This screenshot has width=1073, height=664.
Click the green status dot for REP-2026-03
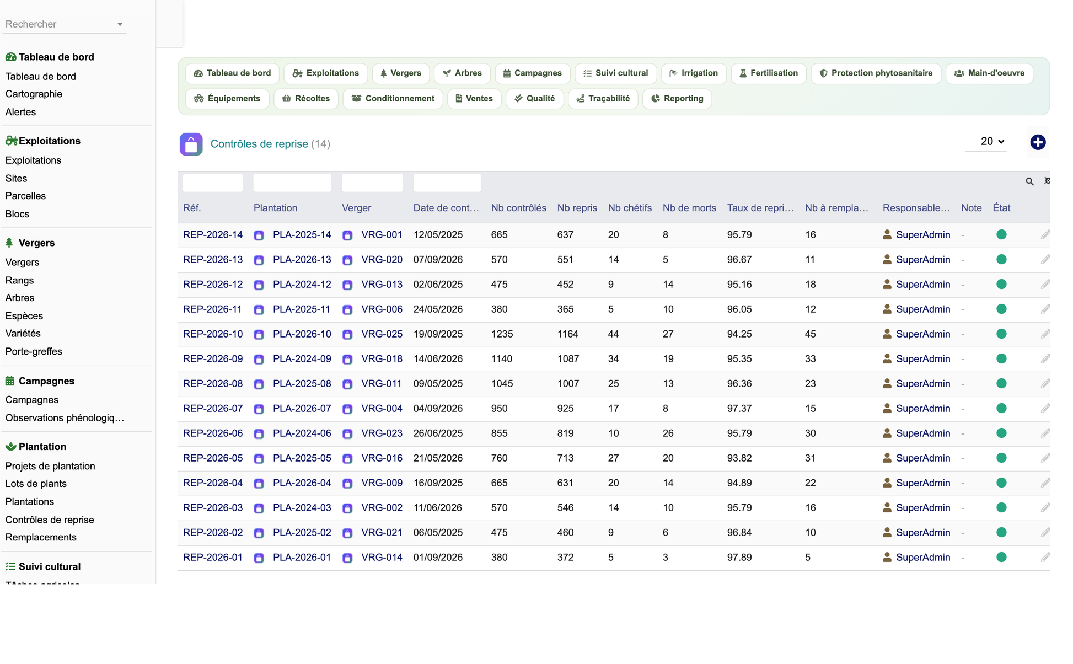(1001, 508)
